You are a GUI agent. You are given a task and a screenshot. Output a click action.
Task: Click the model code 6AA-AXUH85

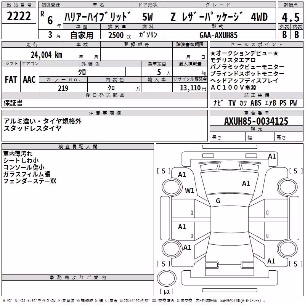tap(218, 35)
